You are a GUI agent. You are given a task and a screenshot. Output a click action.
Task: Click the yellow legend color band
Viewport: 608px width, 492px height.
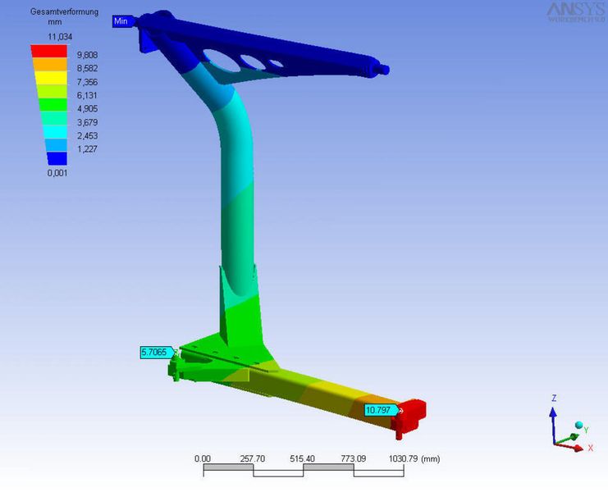51,78
